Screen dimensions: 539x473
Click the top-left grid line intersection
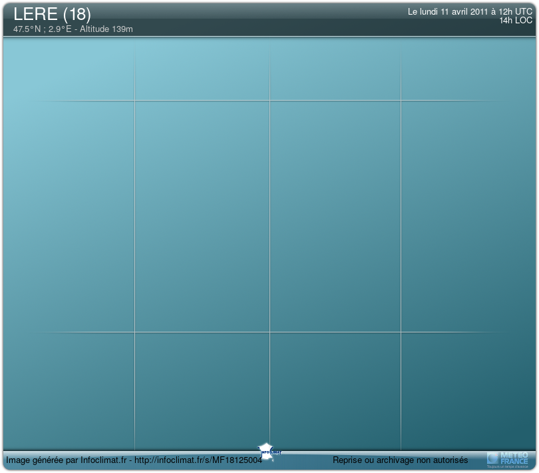[x=135, y=101]
